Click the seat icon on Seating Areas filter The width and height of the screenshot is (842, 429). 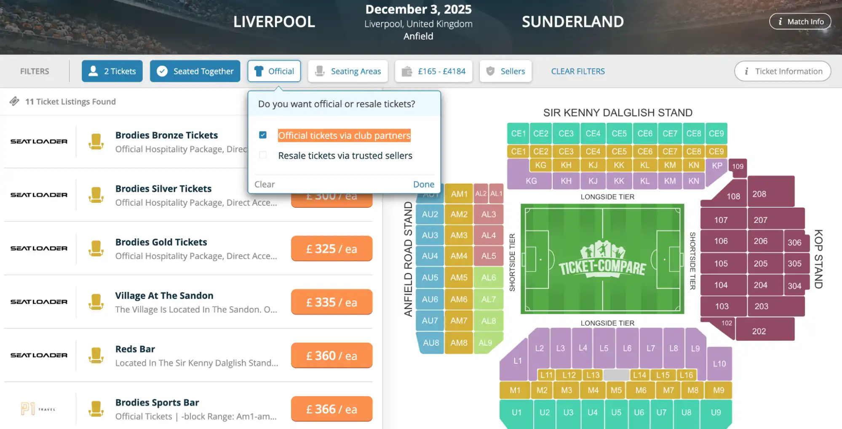pyautogui.click(x=320, y=71)
